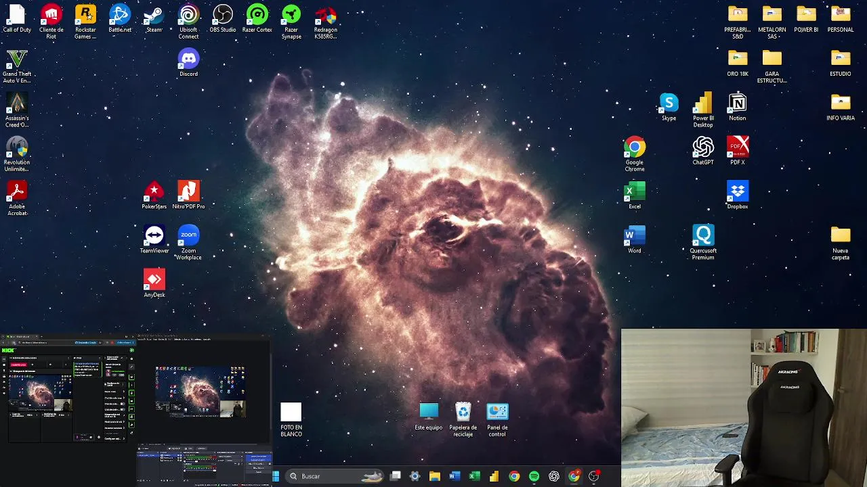
Task: Select the ESTUDIO folder
Action: pyautogui.click(x=841, y=63)
